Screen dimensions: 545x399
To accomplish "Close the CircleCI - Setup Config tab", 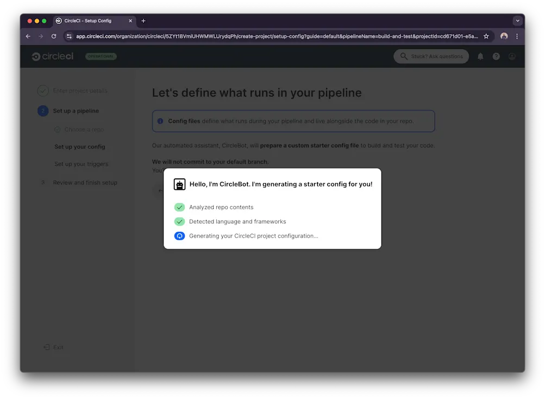I will tap(130, 21).
